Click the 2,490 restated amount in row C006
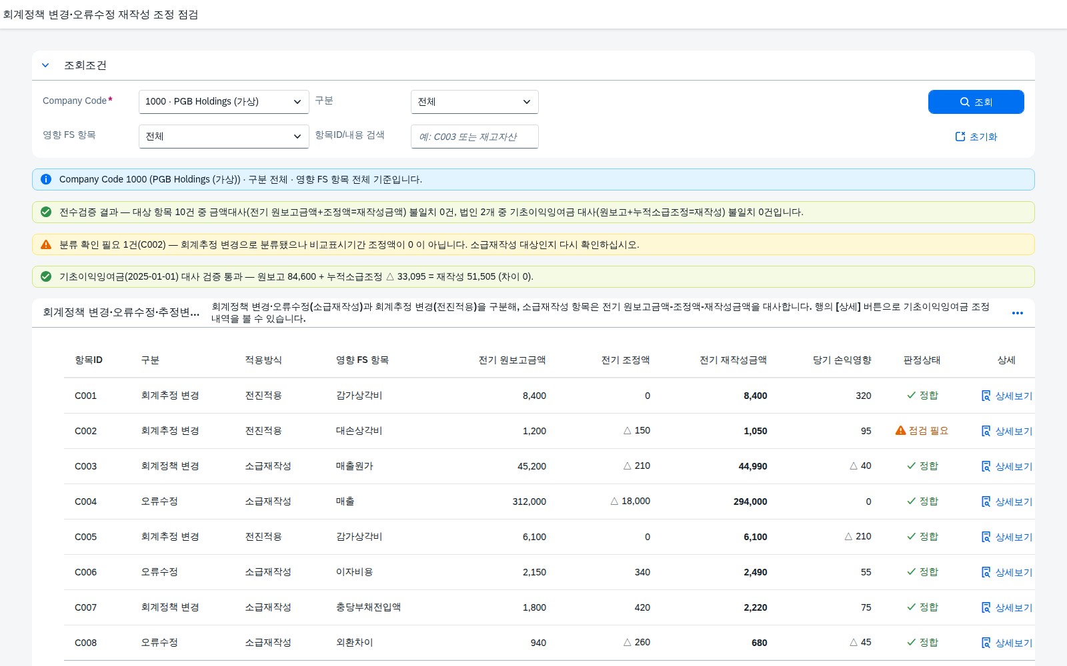Viewport: 1067px width, 666px height. [x=756, y=572]
